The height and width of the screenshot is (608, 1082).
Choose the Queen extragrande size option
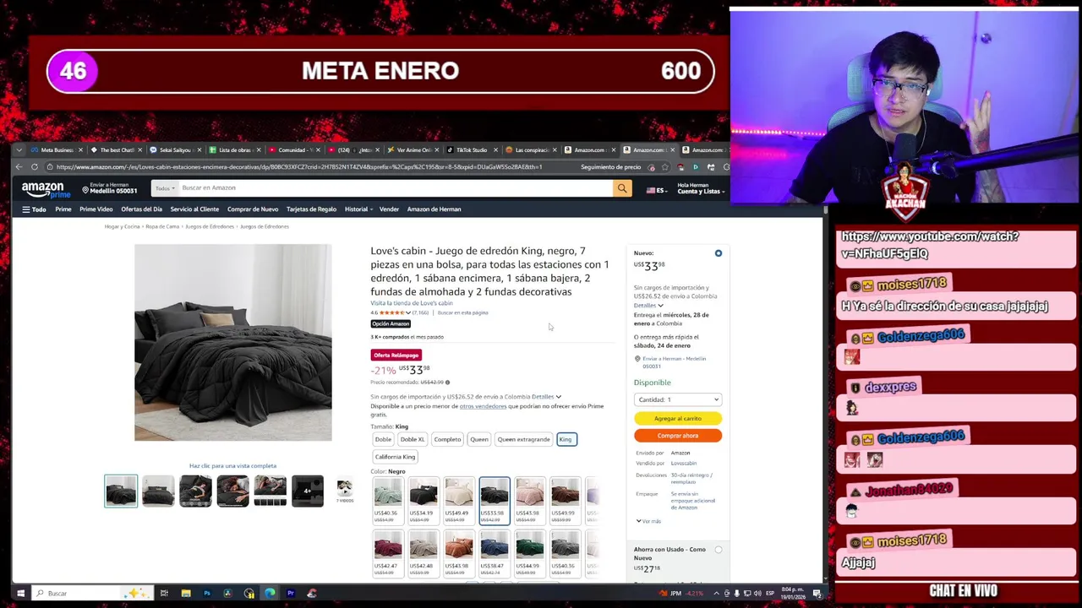[523, 439]
